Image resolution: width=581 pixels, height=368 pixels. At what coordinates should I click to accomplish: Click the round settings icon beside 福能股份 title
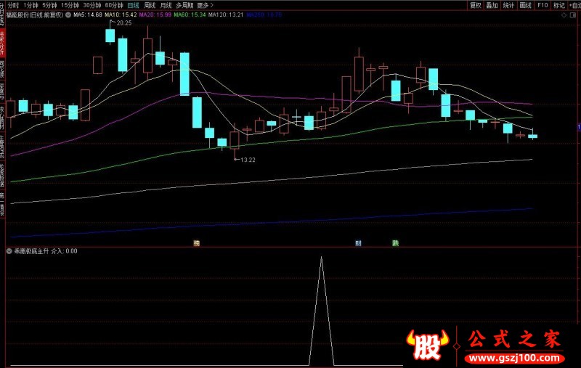[68, 15]
